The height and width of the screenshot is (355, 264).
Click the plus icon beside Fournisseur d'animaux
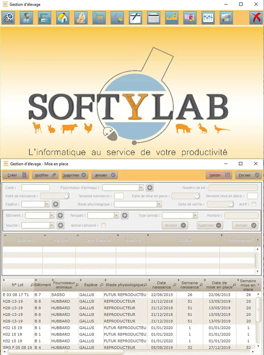pos(150,188)
